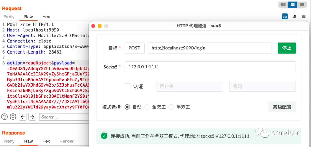Select the tabbed layout view icon
311x147 pixels.
(302, 5)
